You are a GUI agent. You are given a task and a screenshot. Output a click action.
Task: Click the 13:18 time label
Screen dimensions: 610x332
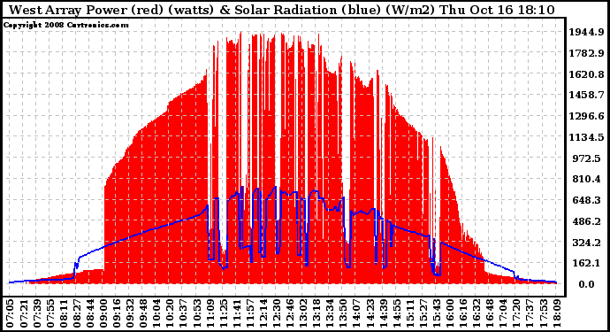point(316,313)
